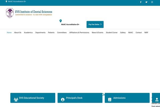Open the Committees menu
This screenshot has height=107, width=160.
pos(62,32)
